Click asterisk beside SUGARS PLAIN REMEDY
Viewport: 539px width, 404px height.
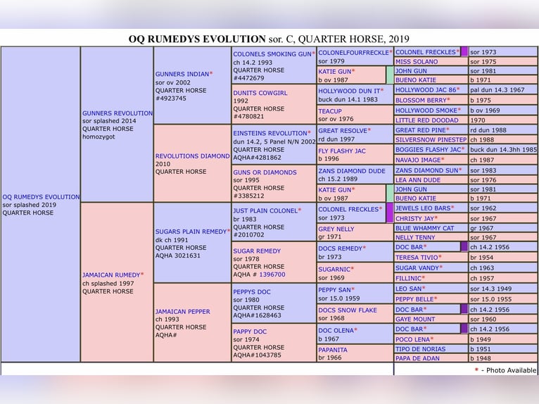pos(229,231)
